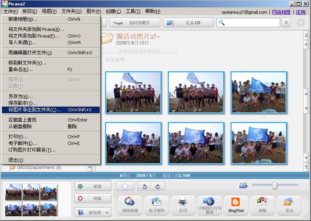Star the selected photos with star button
Image resolution: width=311 pixels, height=221 pixels.
click(x=125, y=186)
